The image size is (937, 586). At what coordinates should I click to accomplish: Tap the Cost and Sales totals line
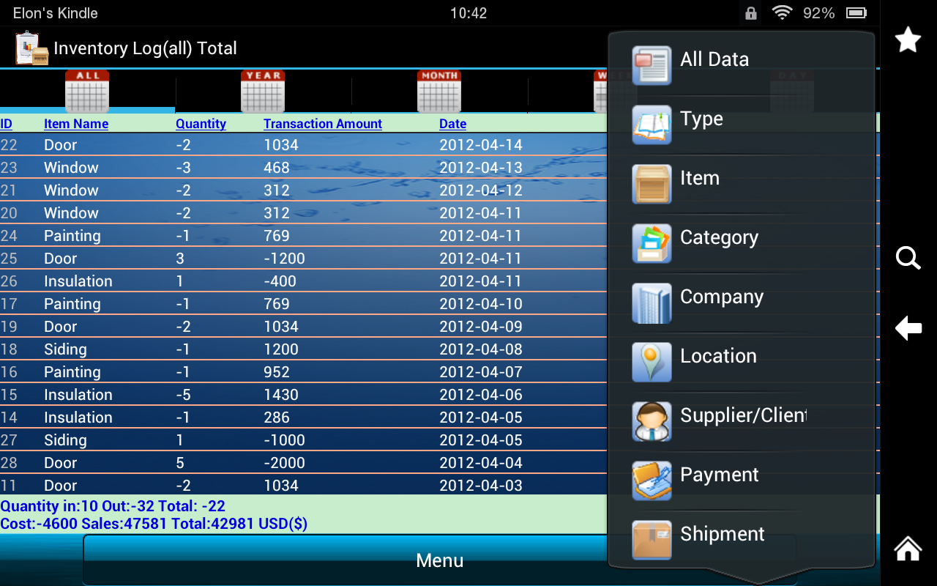pyautogui.click(x=154, y=524)
